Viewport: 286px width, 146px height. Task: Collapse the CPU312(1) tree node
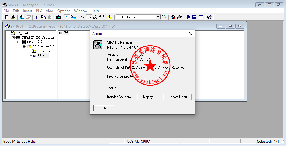(18, 42)
